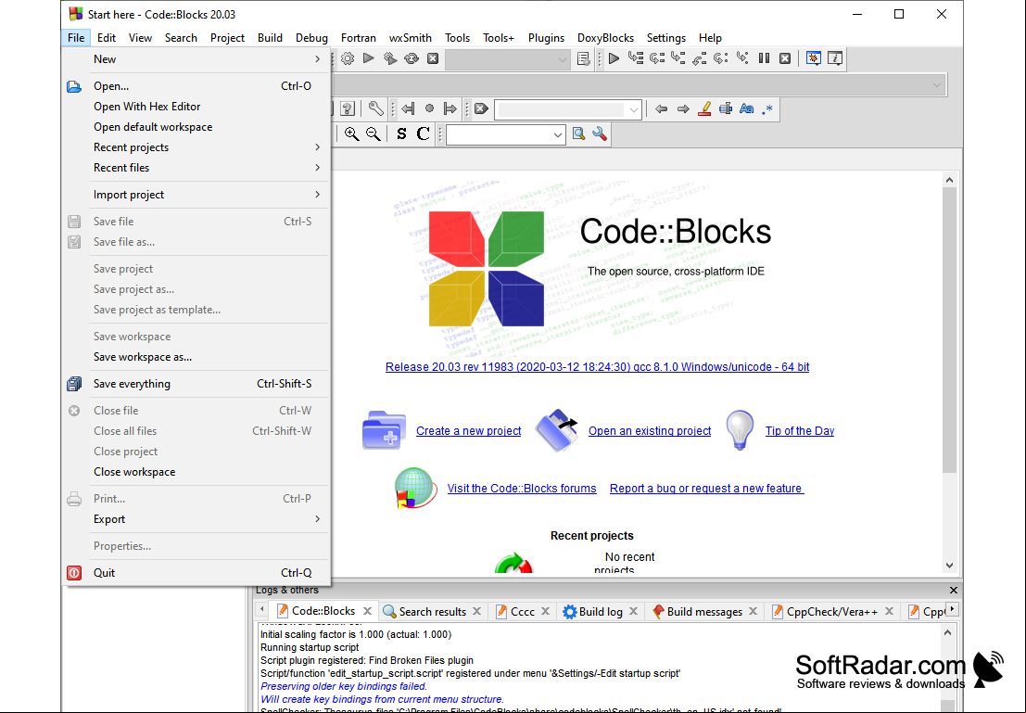Click the Open an existing project link
Image resolution: width=1026 pixels, height=713 pixels.
point(650,431)
